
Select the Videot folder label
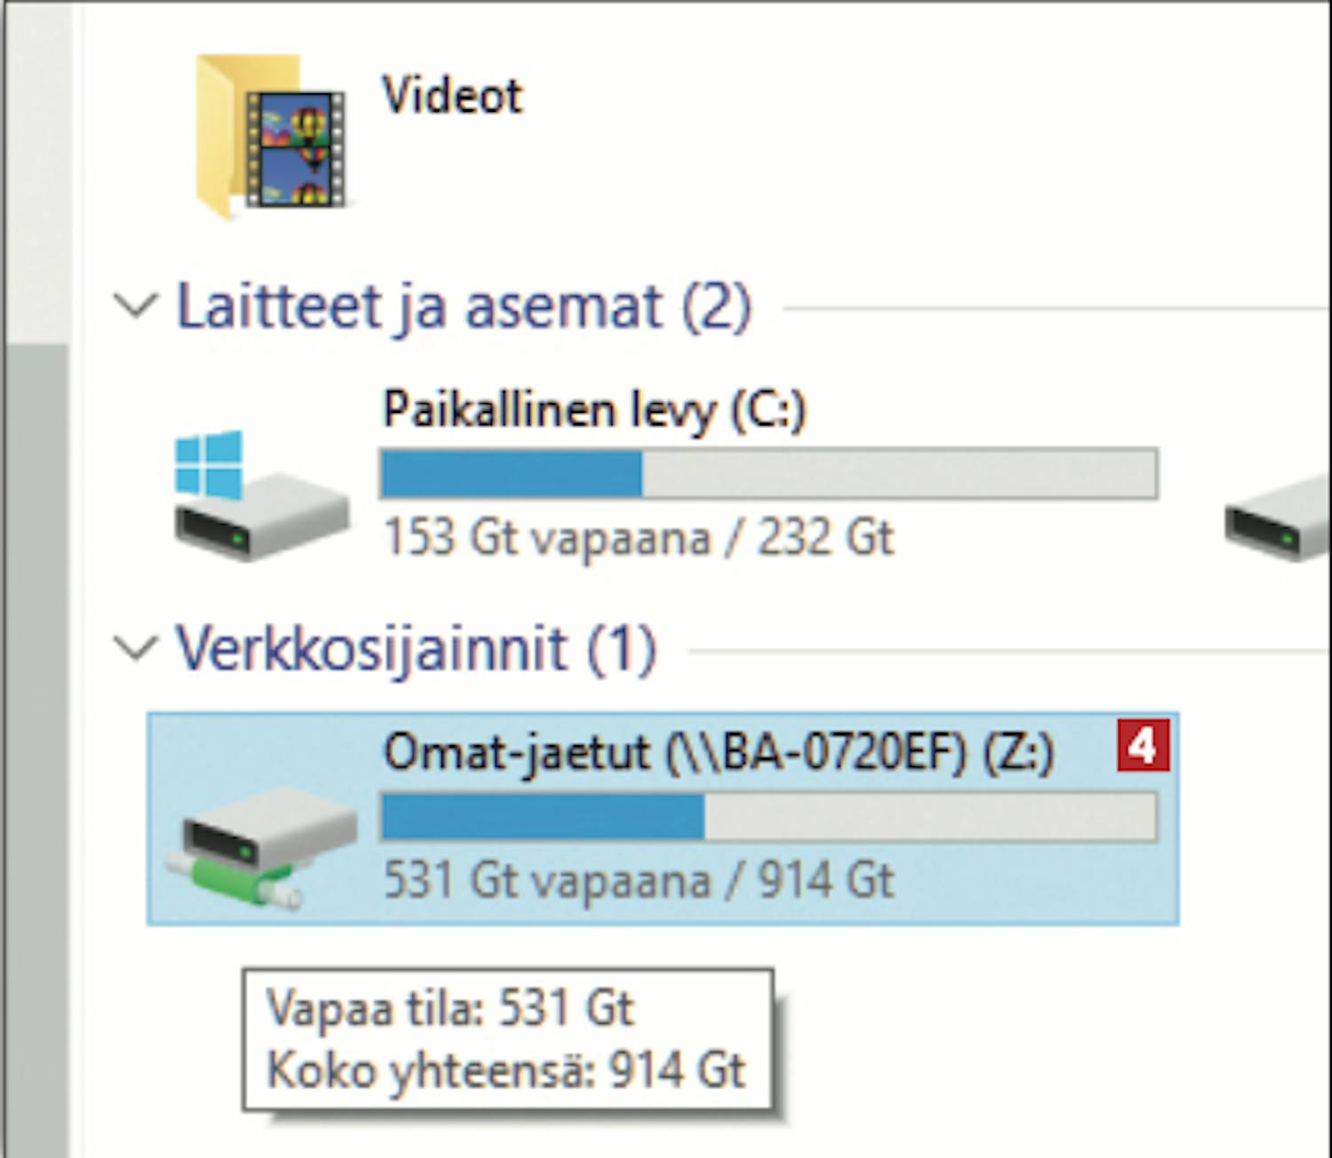(452, 95)
